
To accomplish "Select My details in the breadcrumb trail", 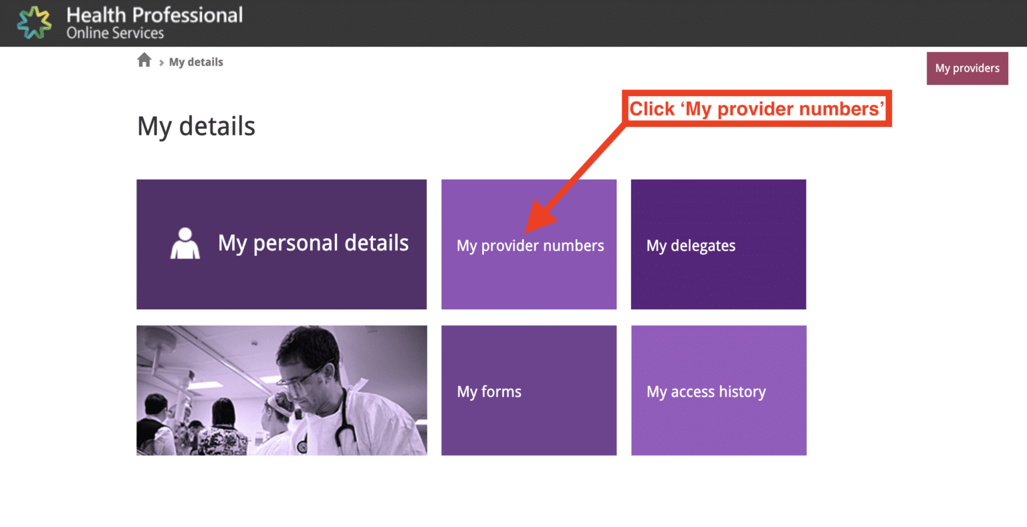I will (196, 61).
